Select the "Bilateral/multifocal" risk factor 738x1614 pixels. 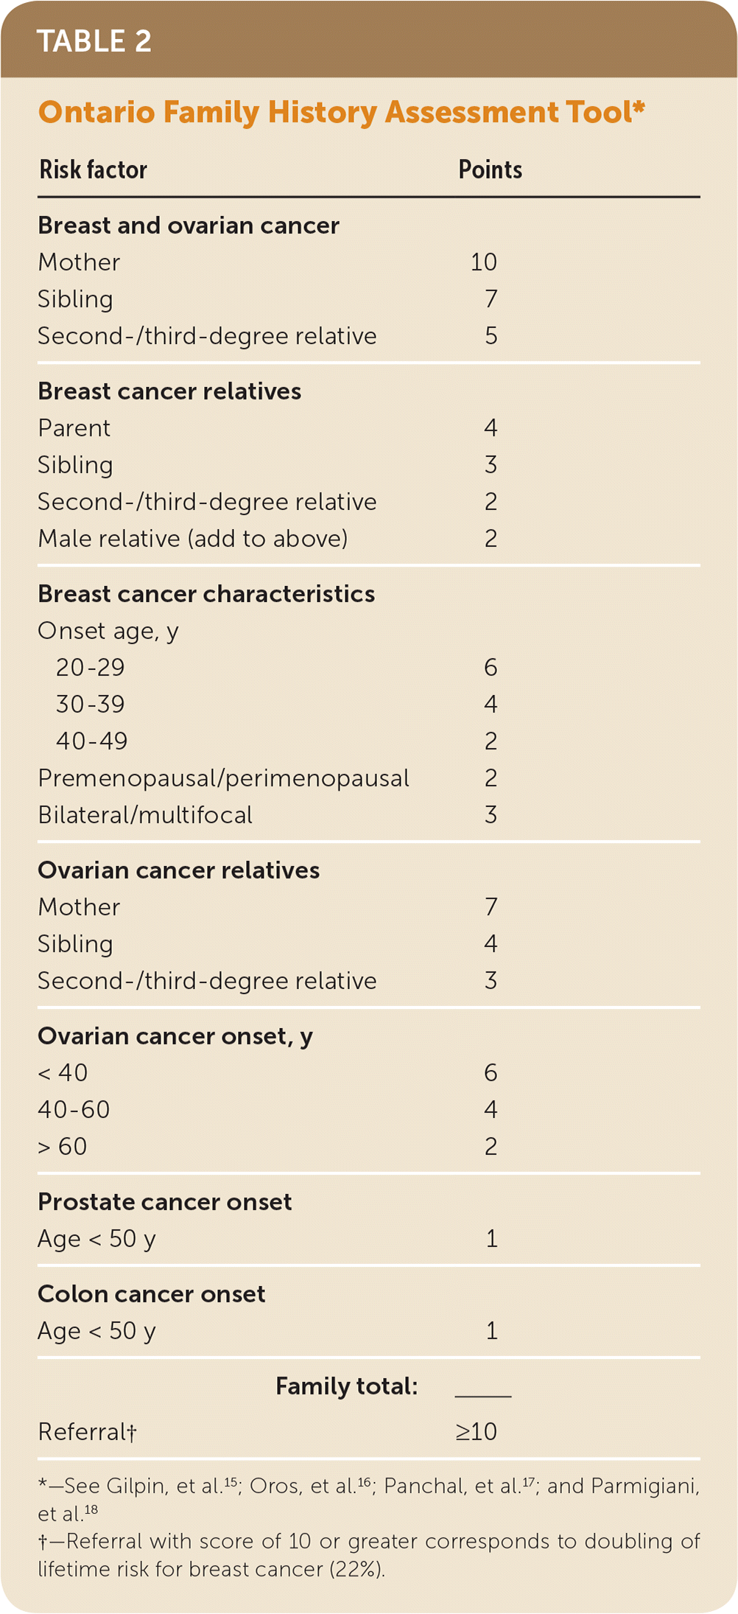click(145, 815)
